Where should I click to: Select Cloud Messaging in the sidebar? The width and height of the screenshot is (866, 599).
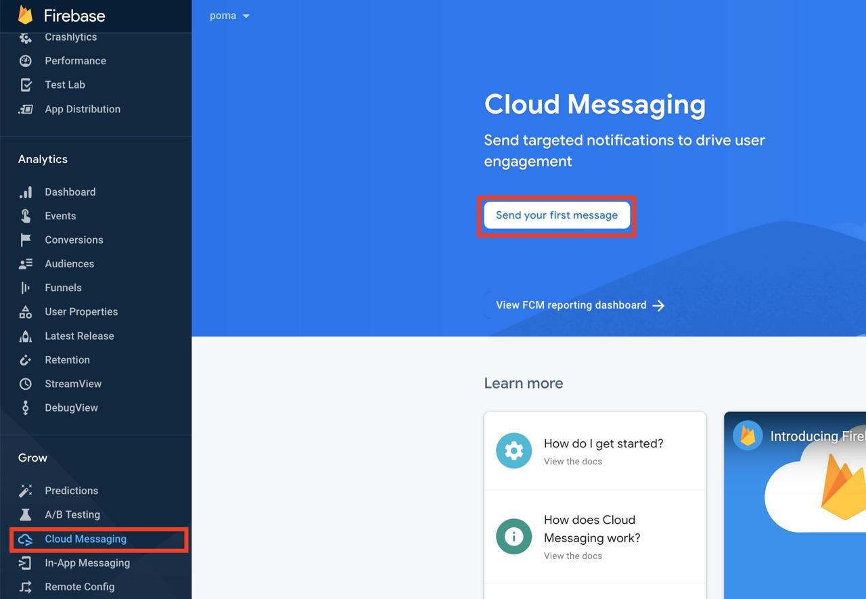(x=85, y=539)
